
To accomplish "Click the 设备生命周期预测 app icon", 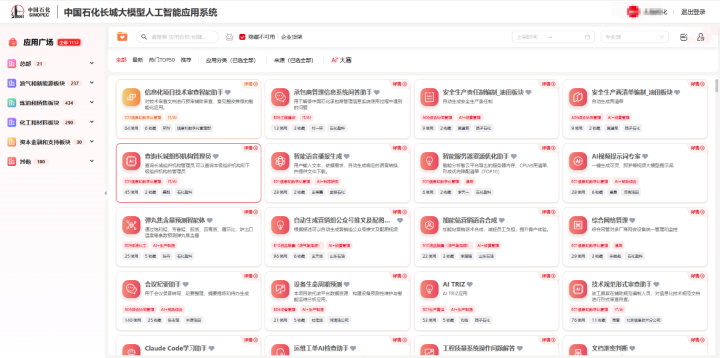I will (280, 289).
